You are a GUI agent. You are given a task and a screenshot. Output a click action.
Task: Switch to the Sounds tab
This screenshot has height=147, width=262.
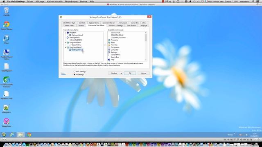[81, 26]
